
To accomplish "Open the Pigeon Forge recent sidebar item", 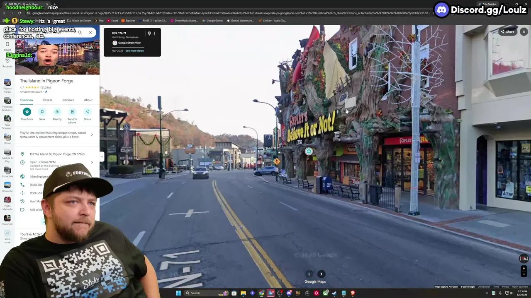I will tap(7, 85).
